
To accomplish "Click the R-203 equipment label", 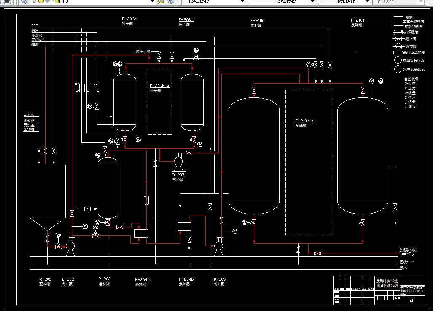I will point(105,279).
